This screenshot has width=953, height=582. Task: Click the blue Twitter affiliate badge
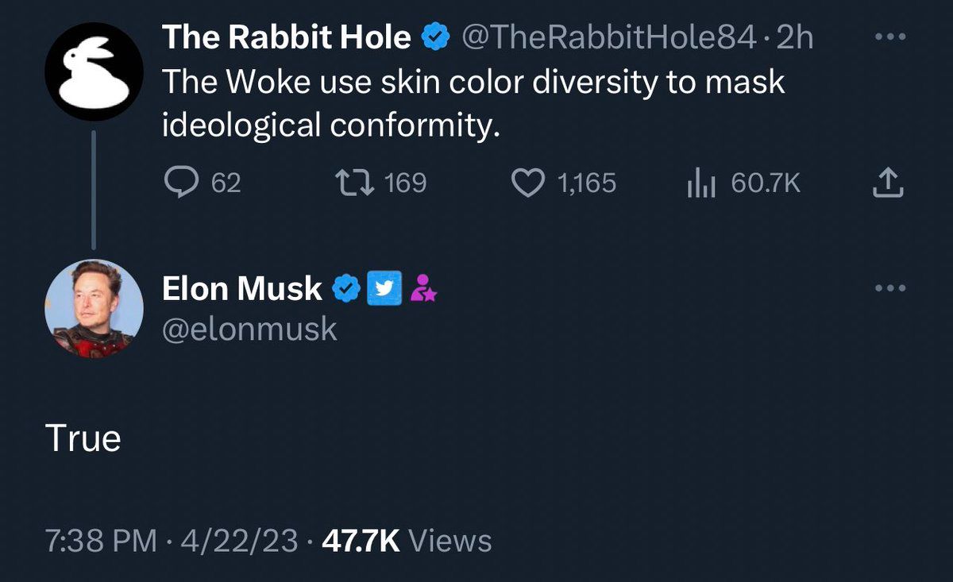384,289
